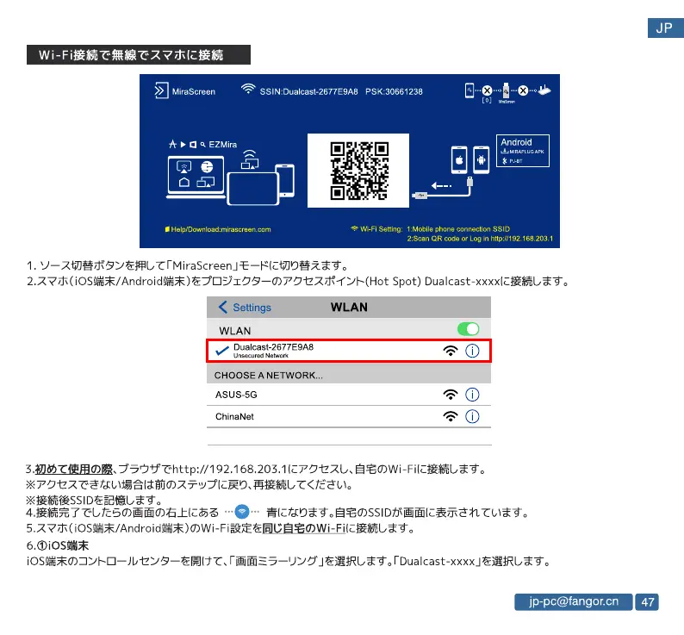
Task: Select the ASUS-5G network
Action: pos(349,395)
